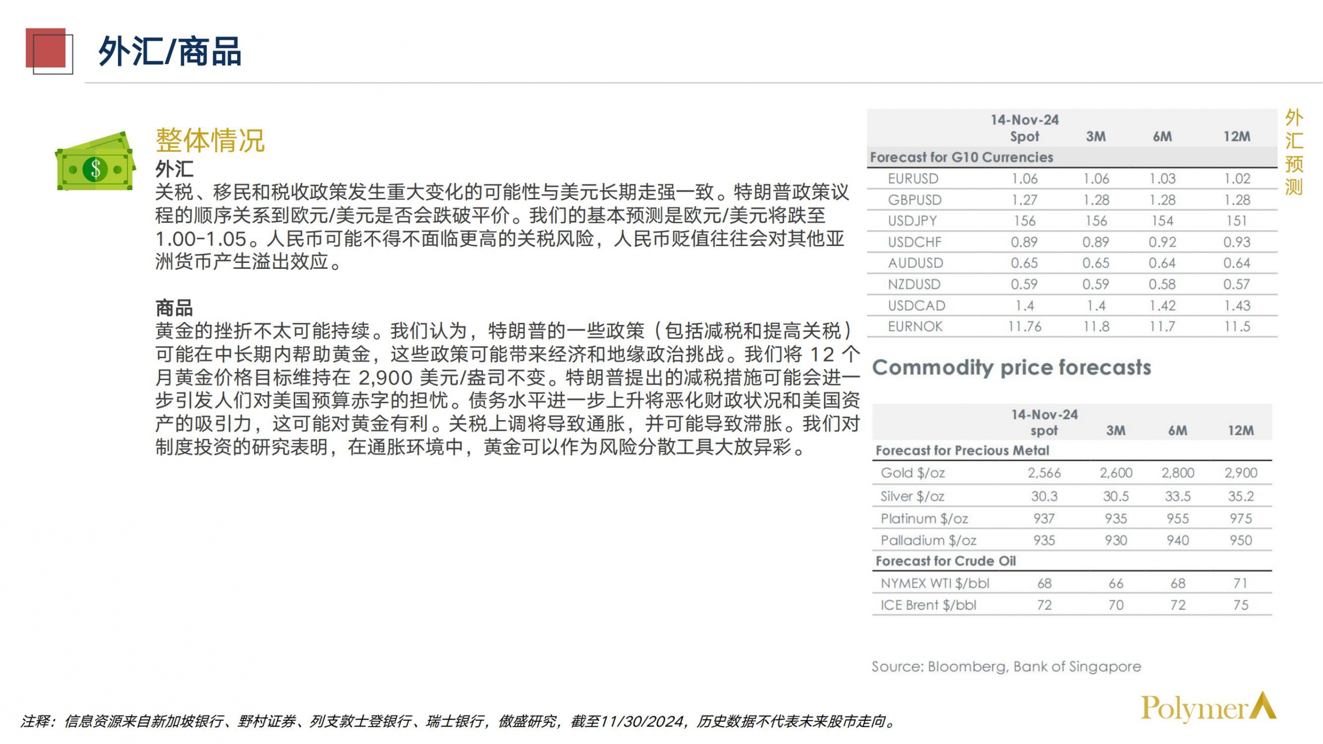
Task: Select the ICE Brent $/bbl row label
Action: coord(928,605)
